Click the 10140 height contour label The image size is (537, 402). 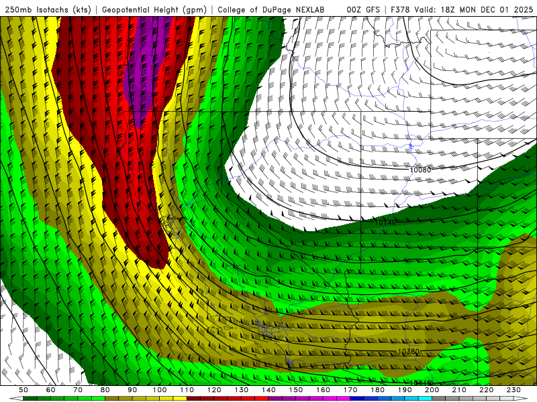[385, 222]
